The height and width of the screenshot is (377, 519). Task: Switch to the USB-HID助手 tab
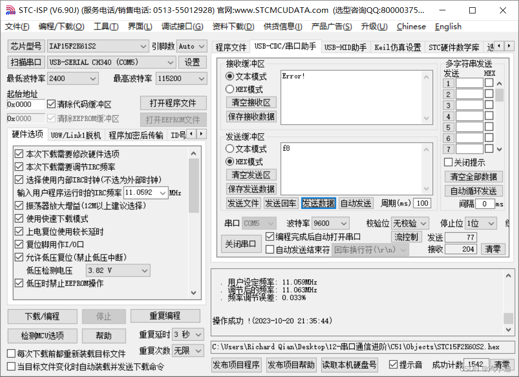click(345, 47)
